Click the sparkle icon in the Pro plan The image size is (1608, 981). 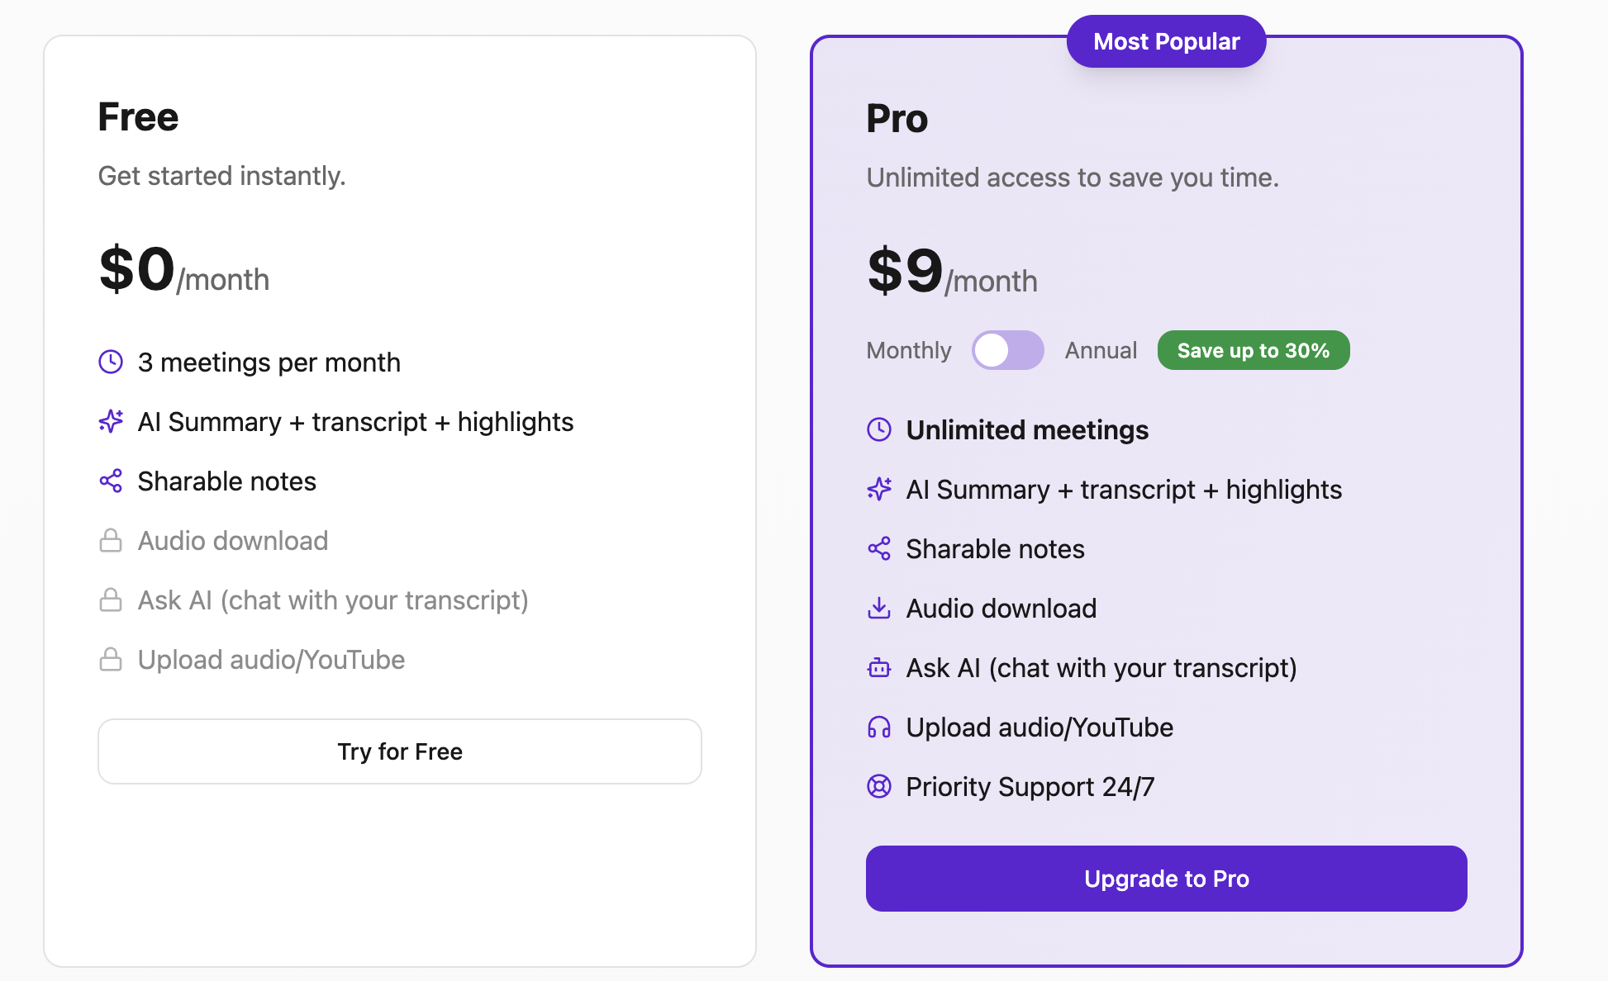(878, 489)
